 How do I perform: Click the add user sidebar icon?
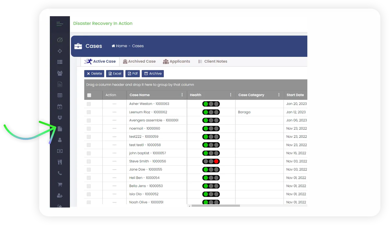coord(60,196)
